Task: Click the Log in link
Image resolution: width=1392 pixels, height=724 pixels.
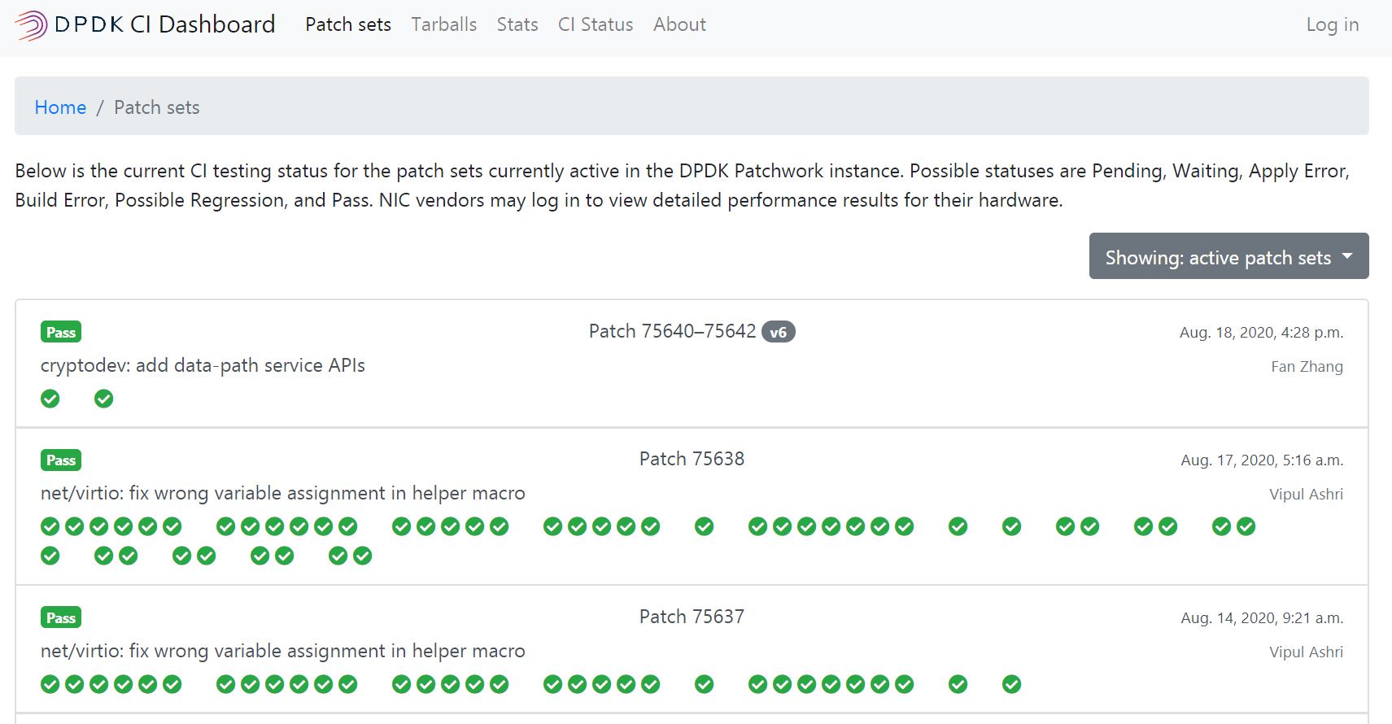Action: click(x=1332, y=24)
